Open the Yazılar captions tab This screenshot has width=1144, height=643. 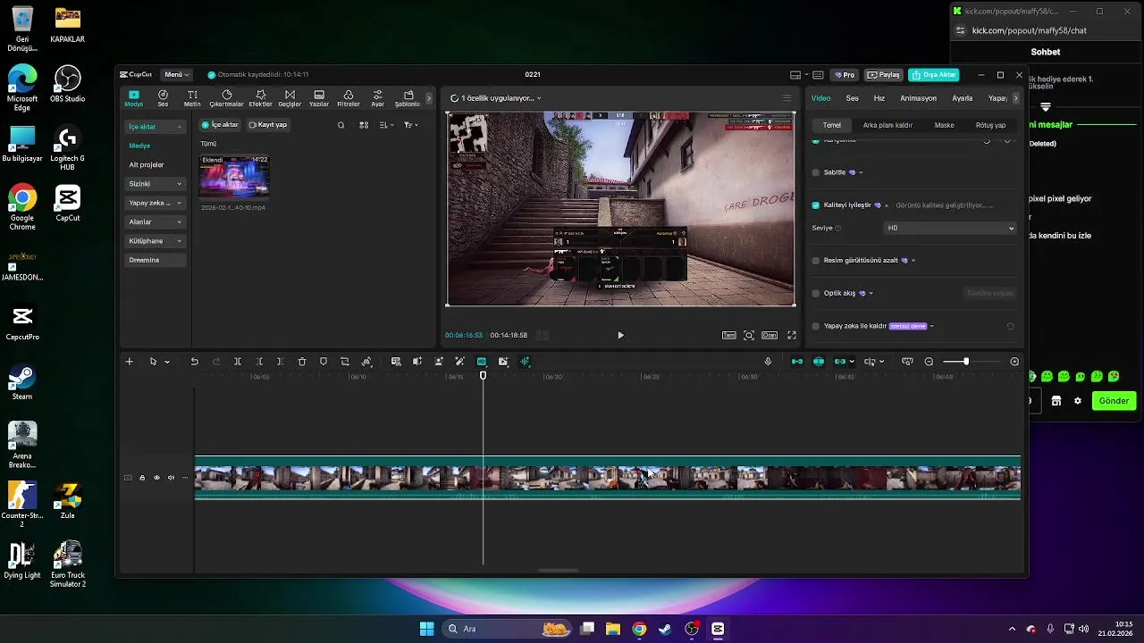pyautogui.click(x=319, y=98)
